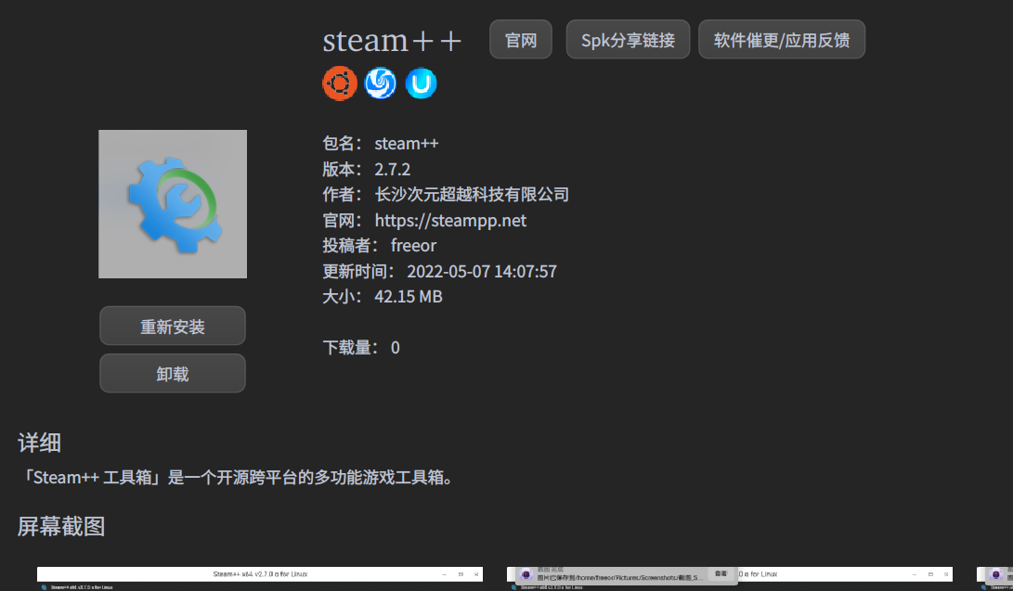Open the 官网 button

pyautogui.click(x=521, y=39)
